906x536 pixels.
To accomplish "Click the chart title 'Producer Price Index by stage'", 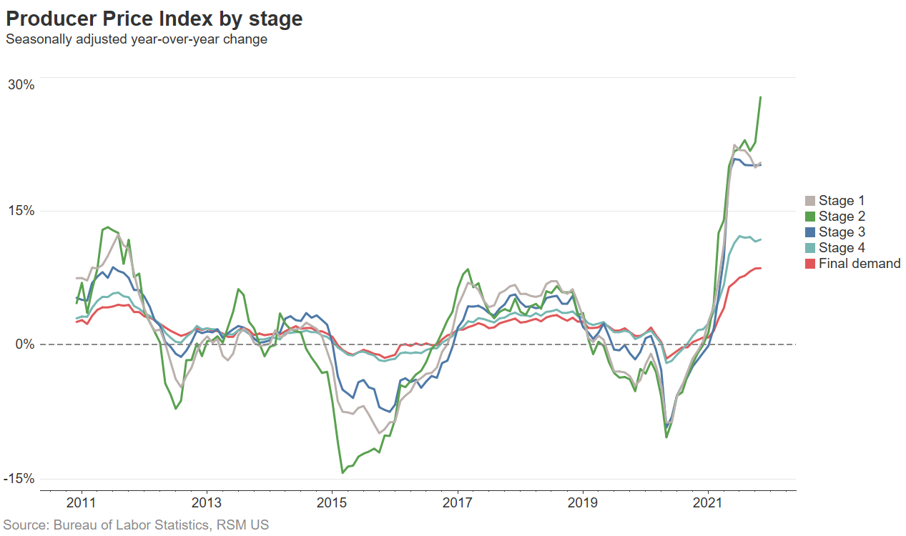I will coord(154,19).
